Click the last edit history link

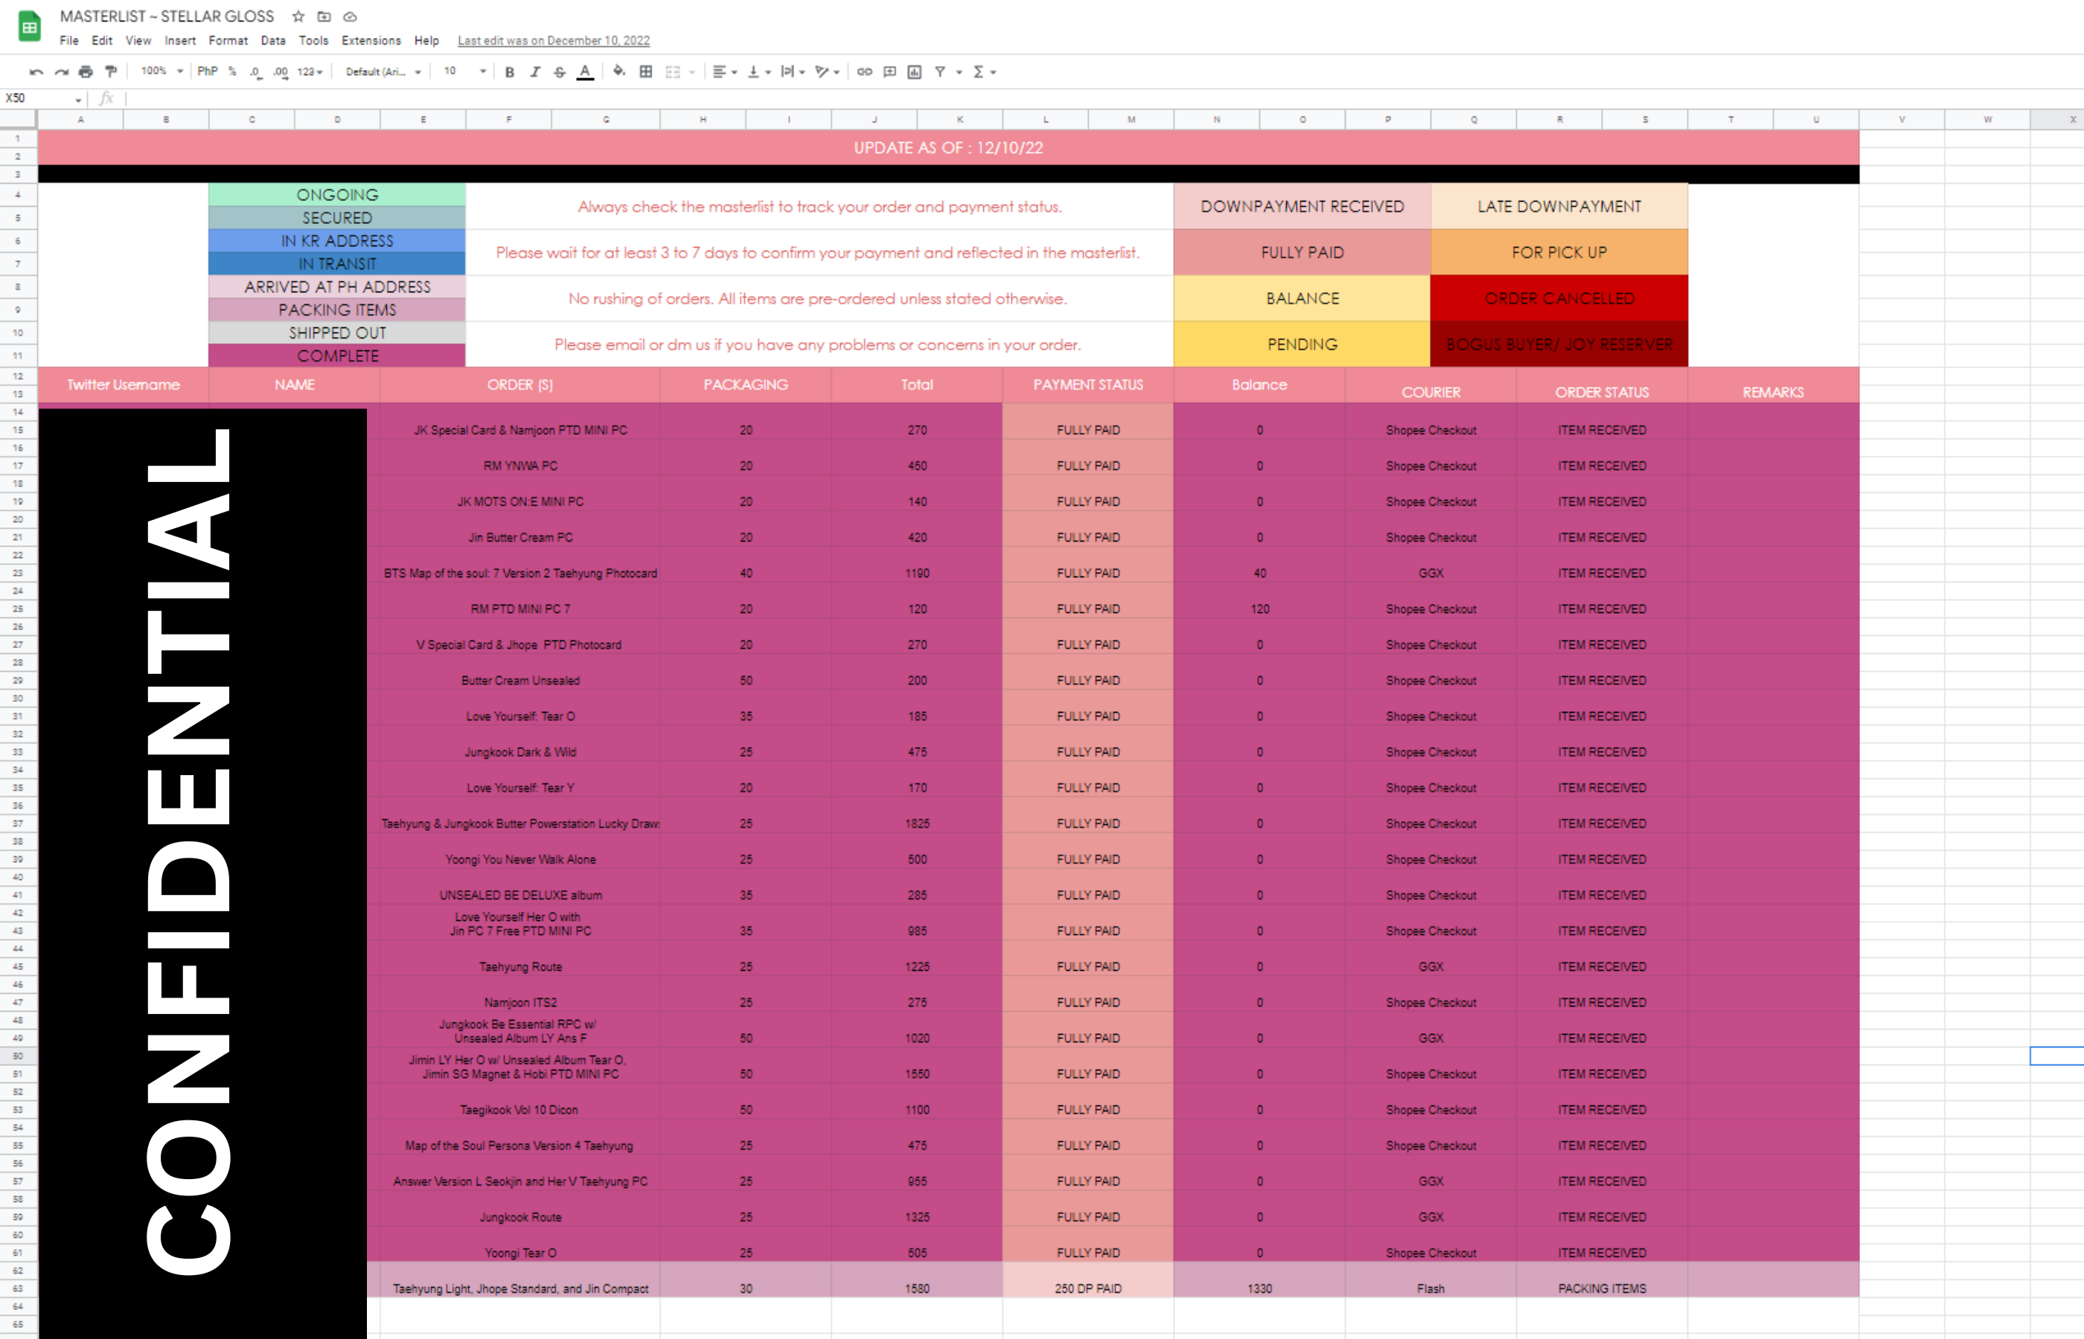coord(553,40)
